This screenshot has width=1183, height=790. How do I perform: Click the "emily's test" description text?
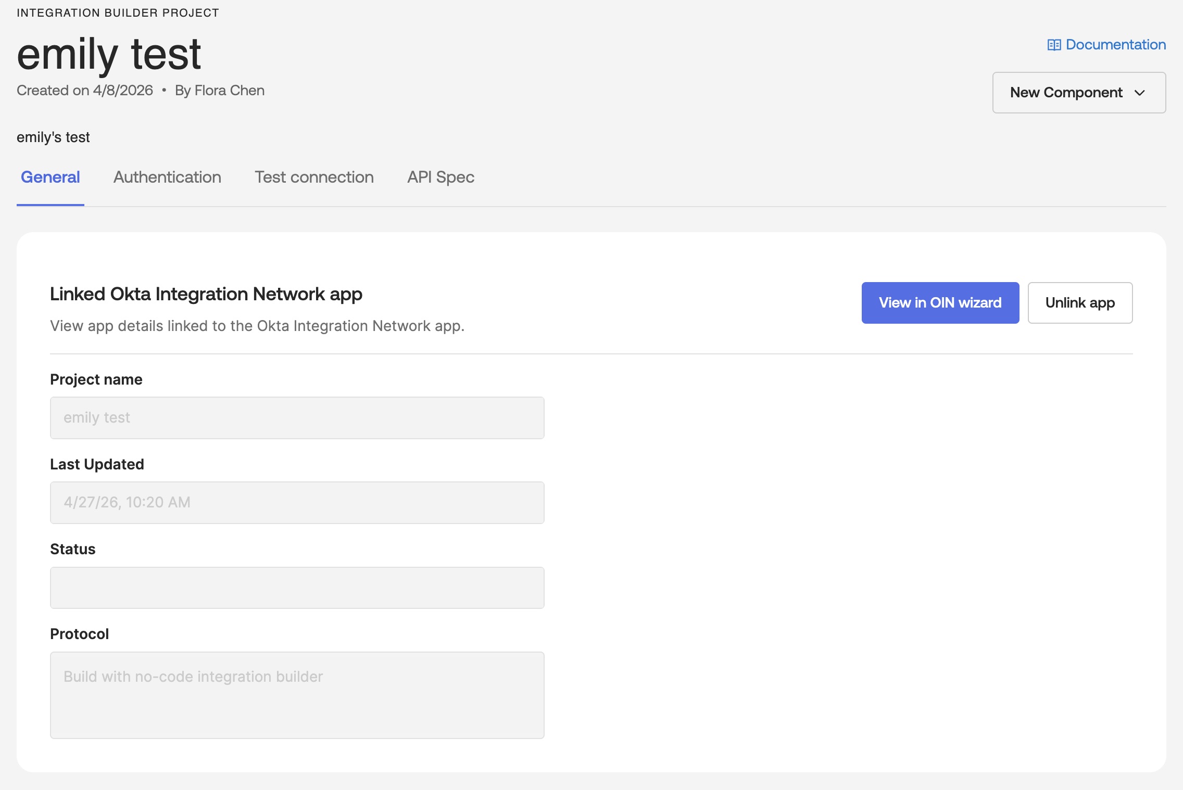(x=53, y=137)
